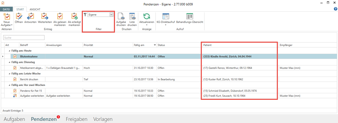Open KG-Direktaufruf
Screen dimensions: 338x123
[166, 18]
